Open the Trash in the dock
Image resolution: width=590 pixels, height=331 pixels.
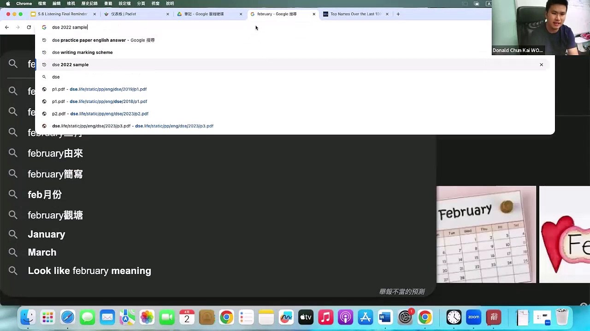[562, 317]
